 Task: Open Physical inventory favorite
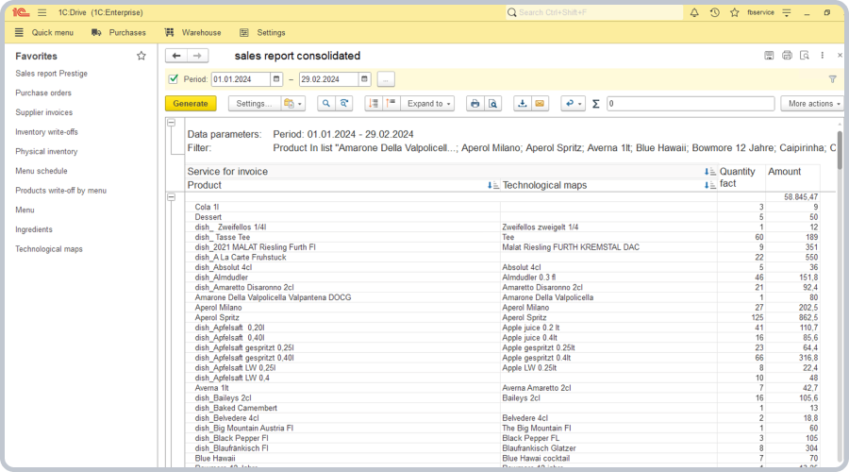click(46, 151)
